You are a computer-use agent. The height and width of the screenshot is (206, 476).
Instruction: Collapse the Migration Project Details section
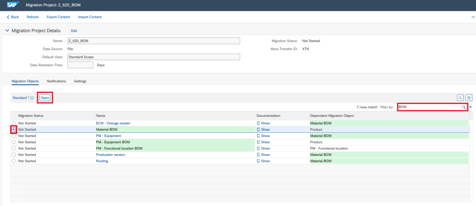(x=7, y=31)
